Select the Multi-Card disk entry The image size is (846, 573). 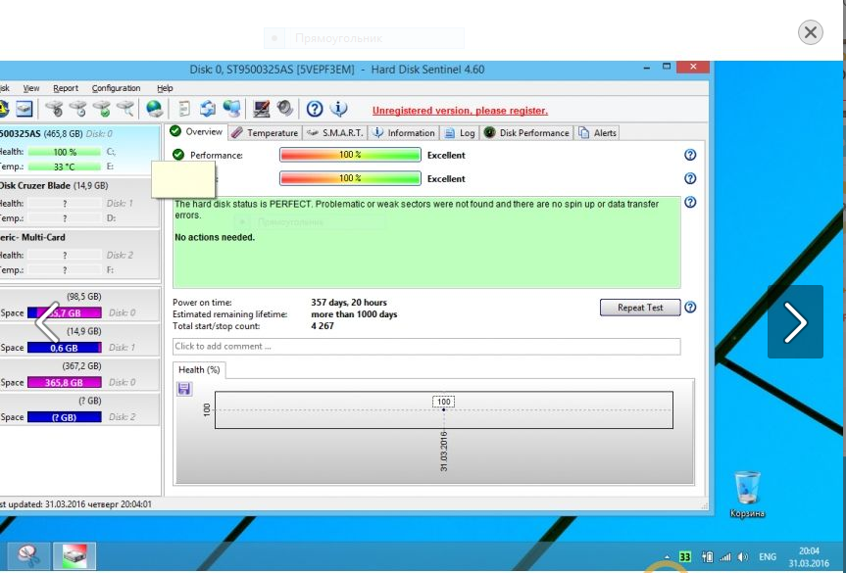pos(79,255)
